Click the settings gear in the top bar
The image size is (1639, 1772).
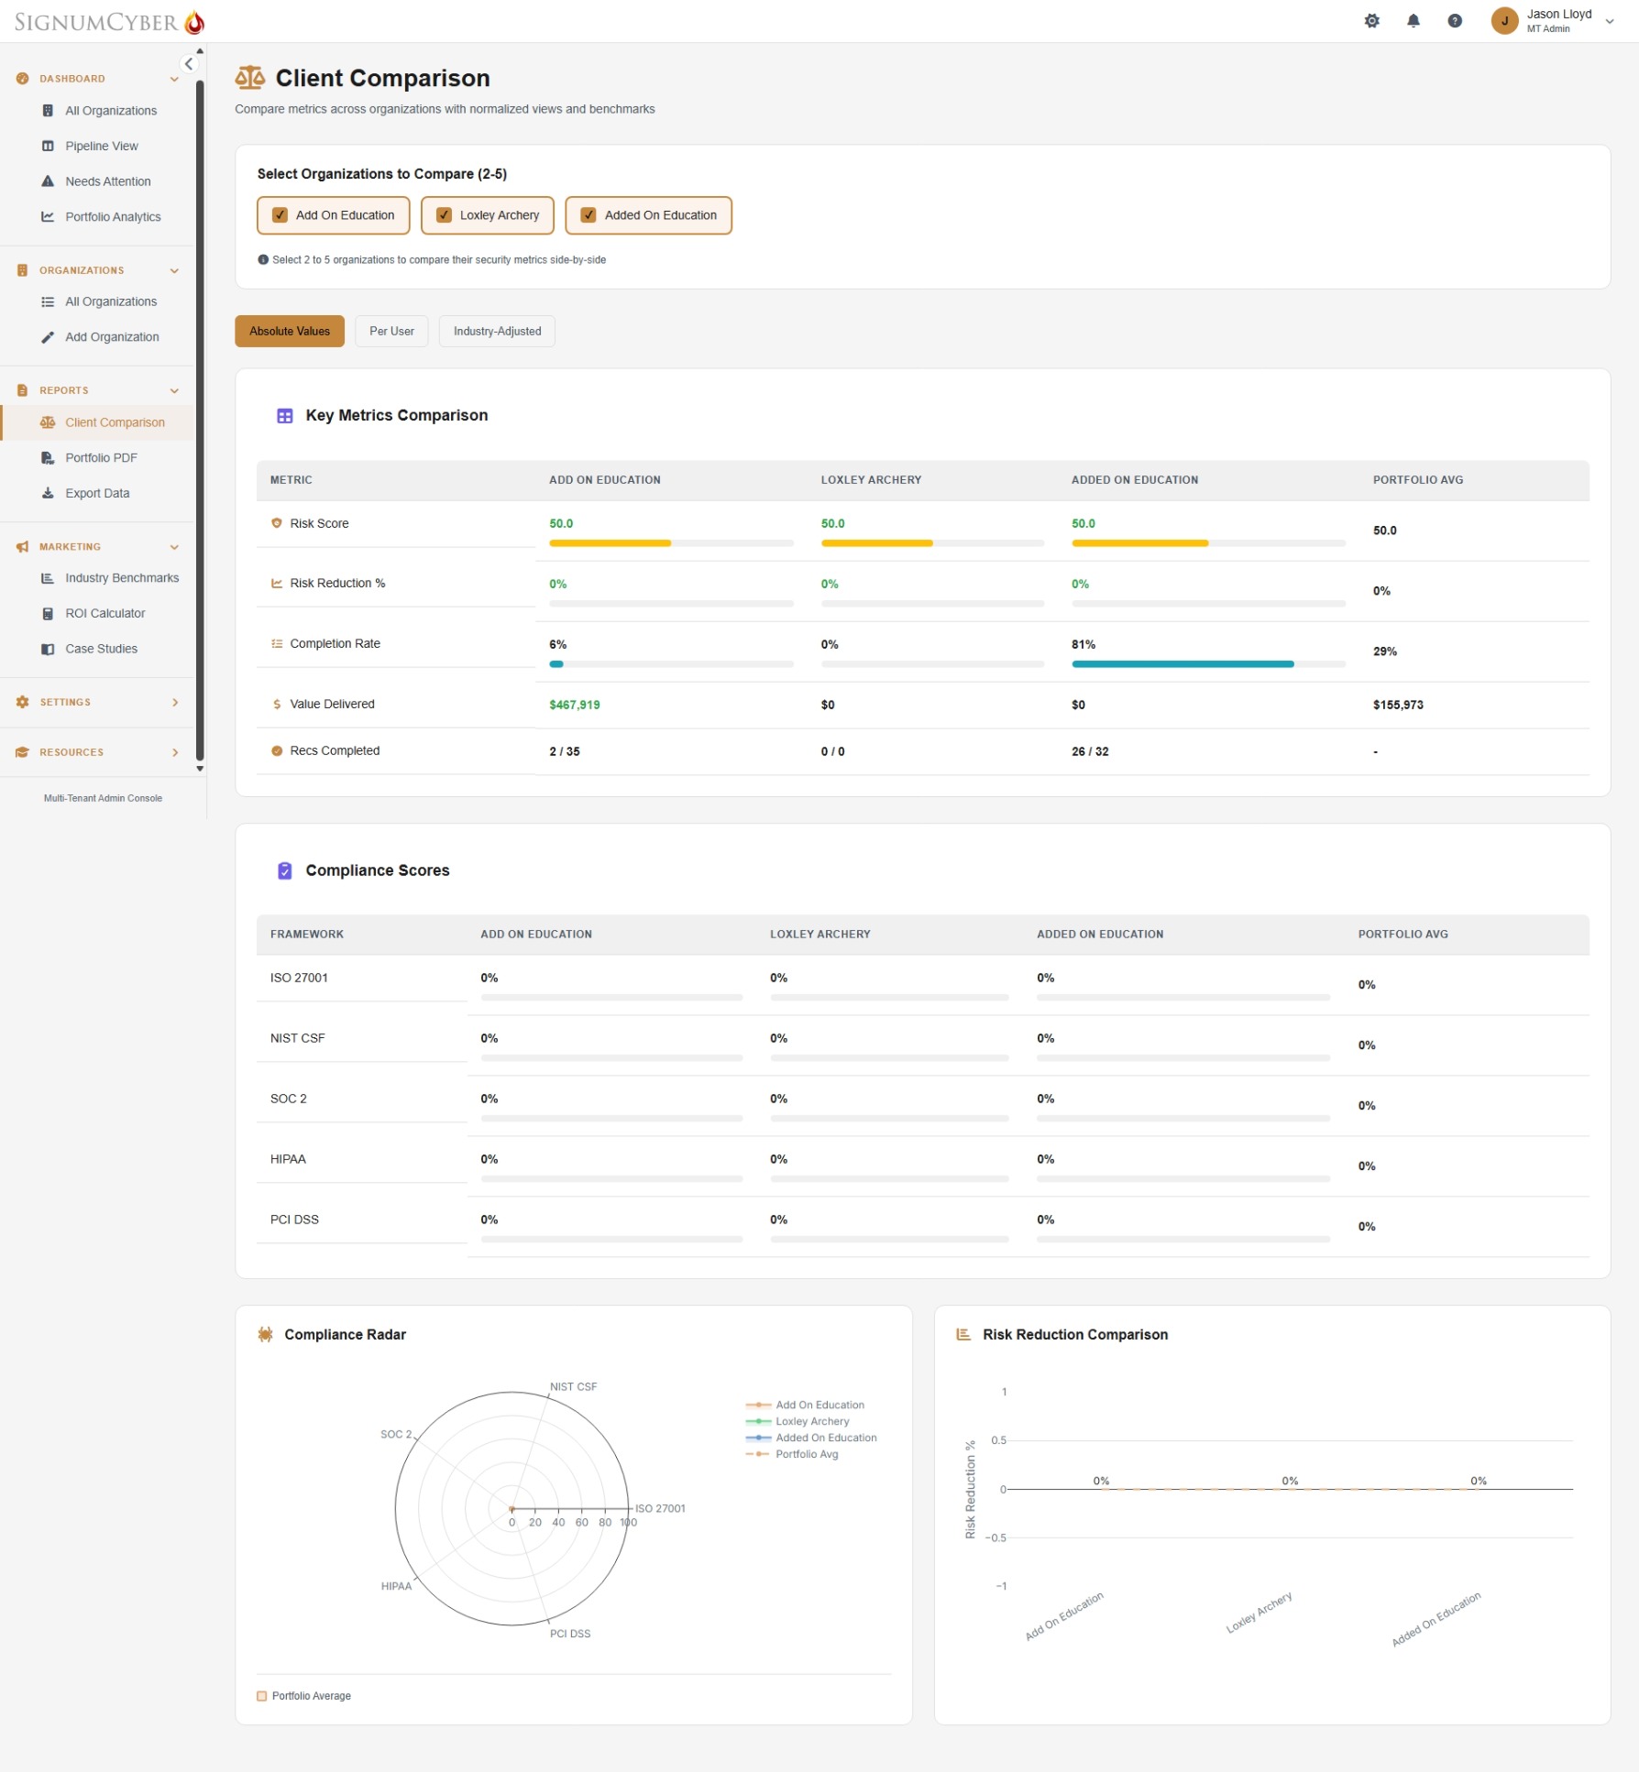[1372, 20]
